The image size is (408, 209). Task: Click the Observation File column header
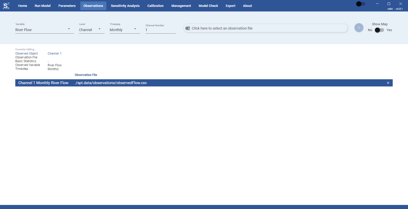(x=86, y=75)
